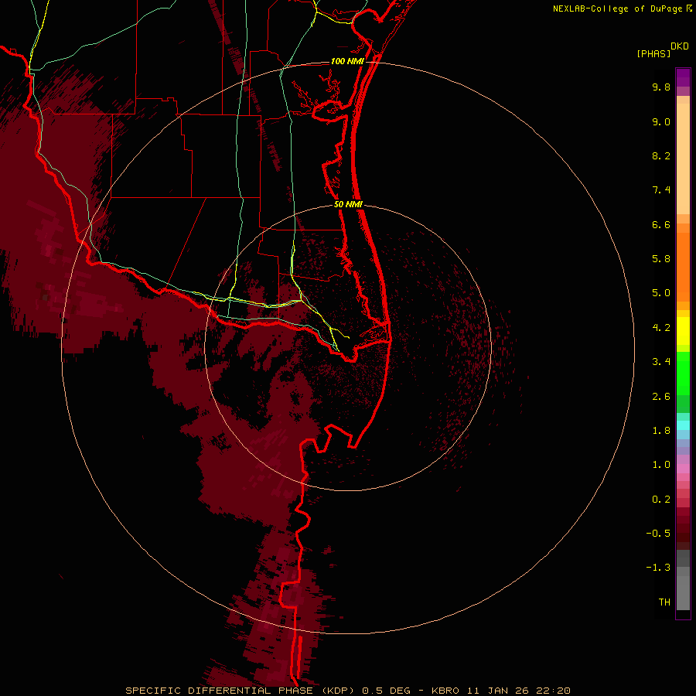Click the [PHAS] units label

[x=653, y=54]
